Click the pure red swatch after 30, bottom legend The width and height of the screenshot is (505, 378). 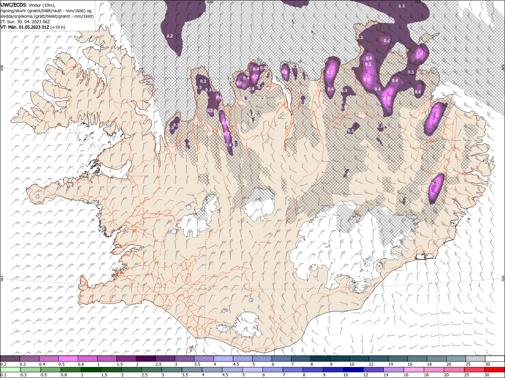click(x=494, y=369)
